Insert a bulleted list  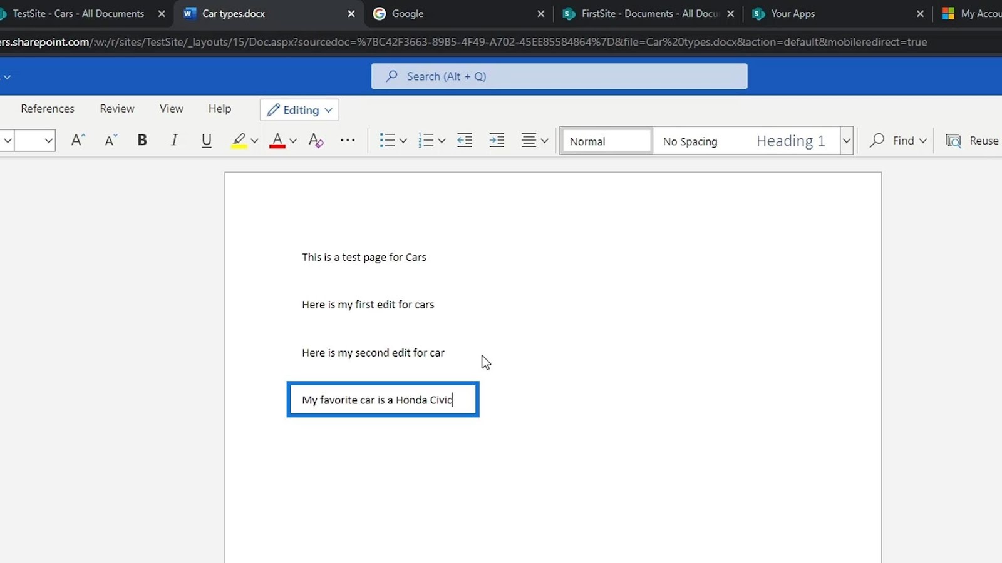(x=387, y=141)
